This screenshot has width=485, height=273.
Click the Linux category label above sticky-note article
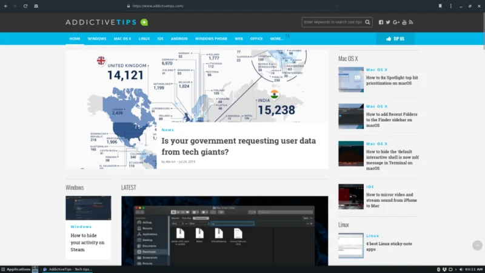(x=372, y=235)
